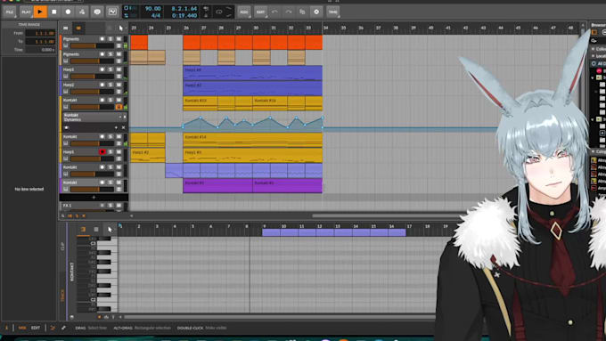
Task: Click the info panel icon at bottom left
Action: coord(6,328)
